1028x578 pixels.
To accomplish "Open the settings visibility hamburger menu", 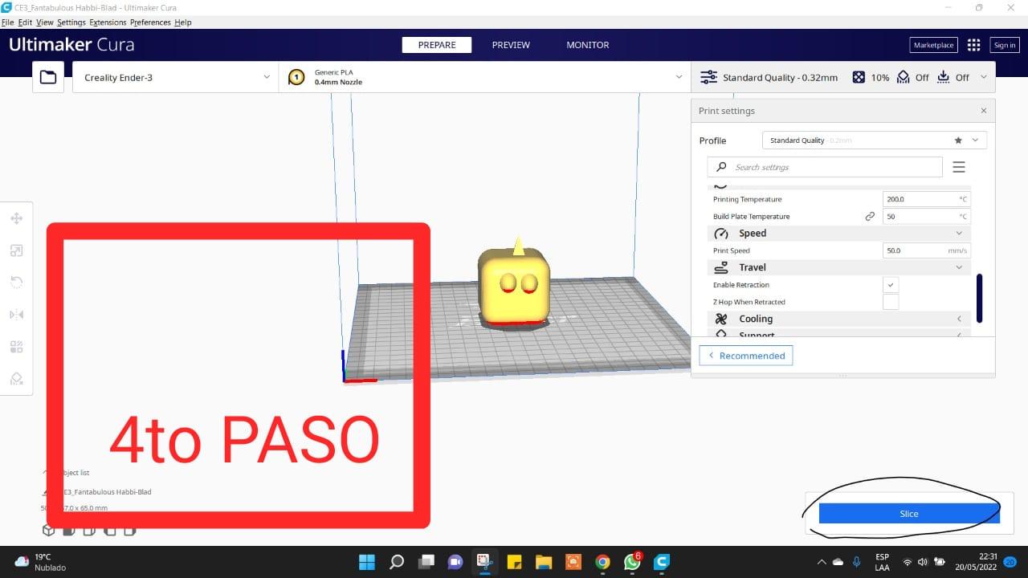I will pos(958,167).
